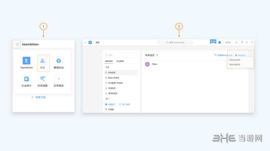Open the TBtion member name

tap(155, 64)
